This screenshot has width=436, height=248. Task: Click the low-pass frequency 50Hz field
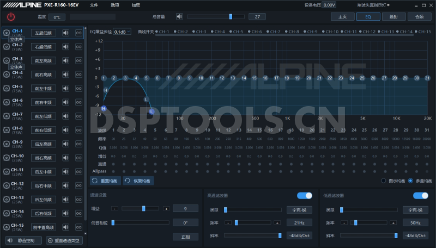(x=415, y=223)
